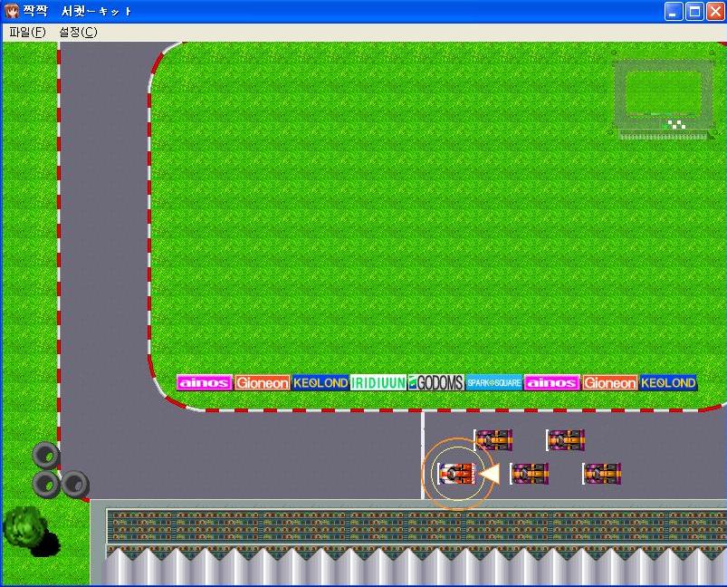Open the 파일(F) menu
This screenshot has height=587, width=727.
[27, 32]
